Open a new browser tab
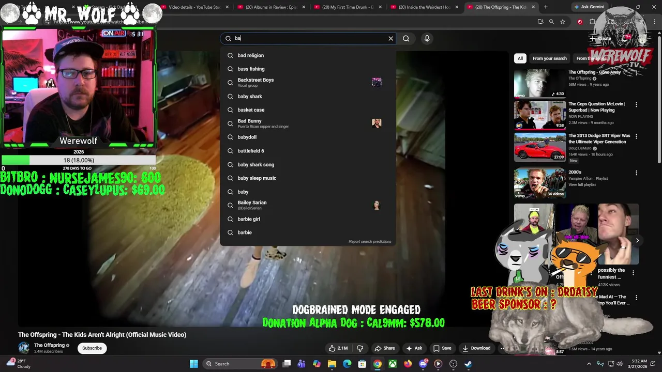Screen dimensions: 662x372 [546, 7]
